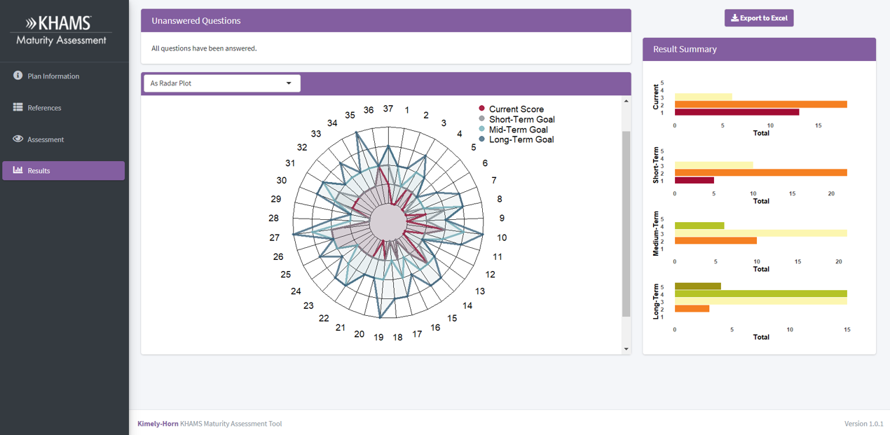The width and height of the screenshot is (890, 435).
Task: Open the Assessment section
Action: 46,139
